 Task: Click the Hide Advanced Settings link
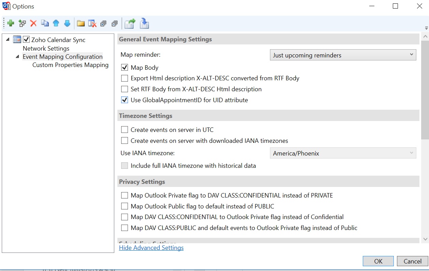151,248
